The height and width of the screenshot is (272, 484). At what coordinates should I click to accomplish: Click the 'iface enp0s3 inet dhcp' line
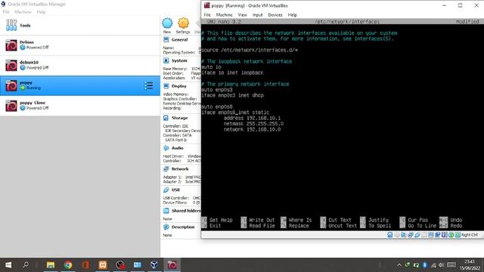pyautogui.click(x=232, y=95)
